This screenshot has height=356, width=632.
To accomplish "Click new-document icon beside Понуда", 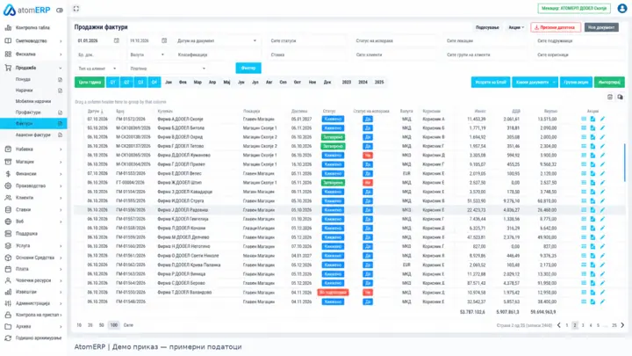I will [x=60, y=79].
